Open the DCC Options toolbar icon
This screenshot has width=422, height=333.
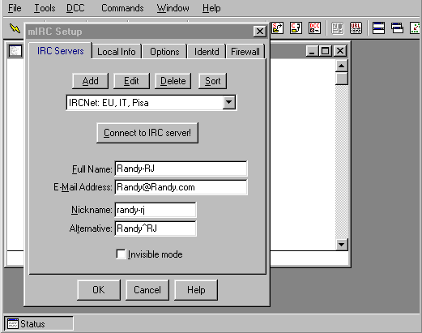(x=314, y=28)
